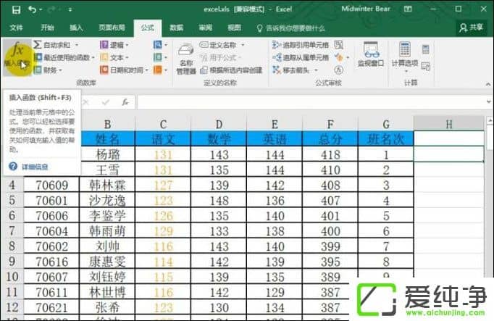Click Undo arrow in title bar
This screenshot has height=321, width=494.
33,9
